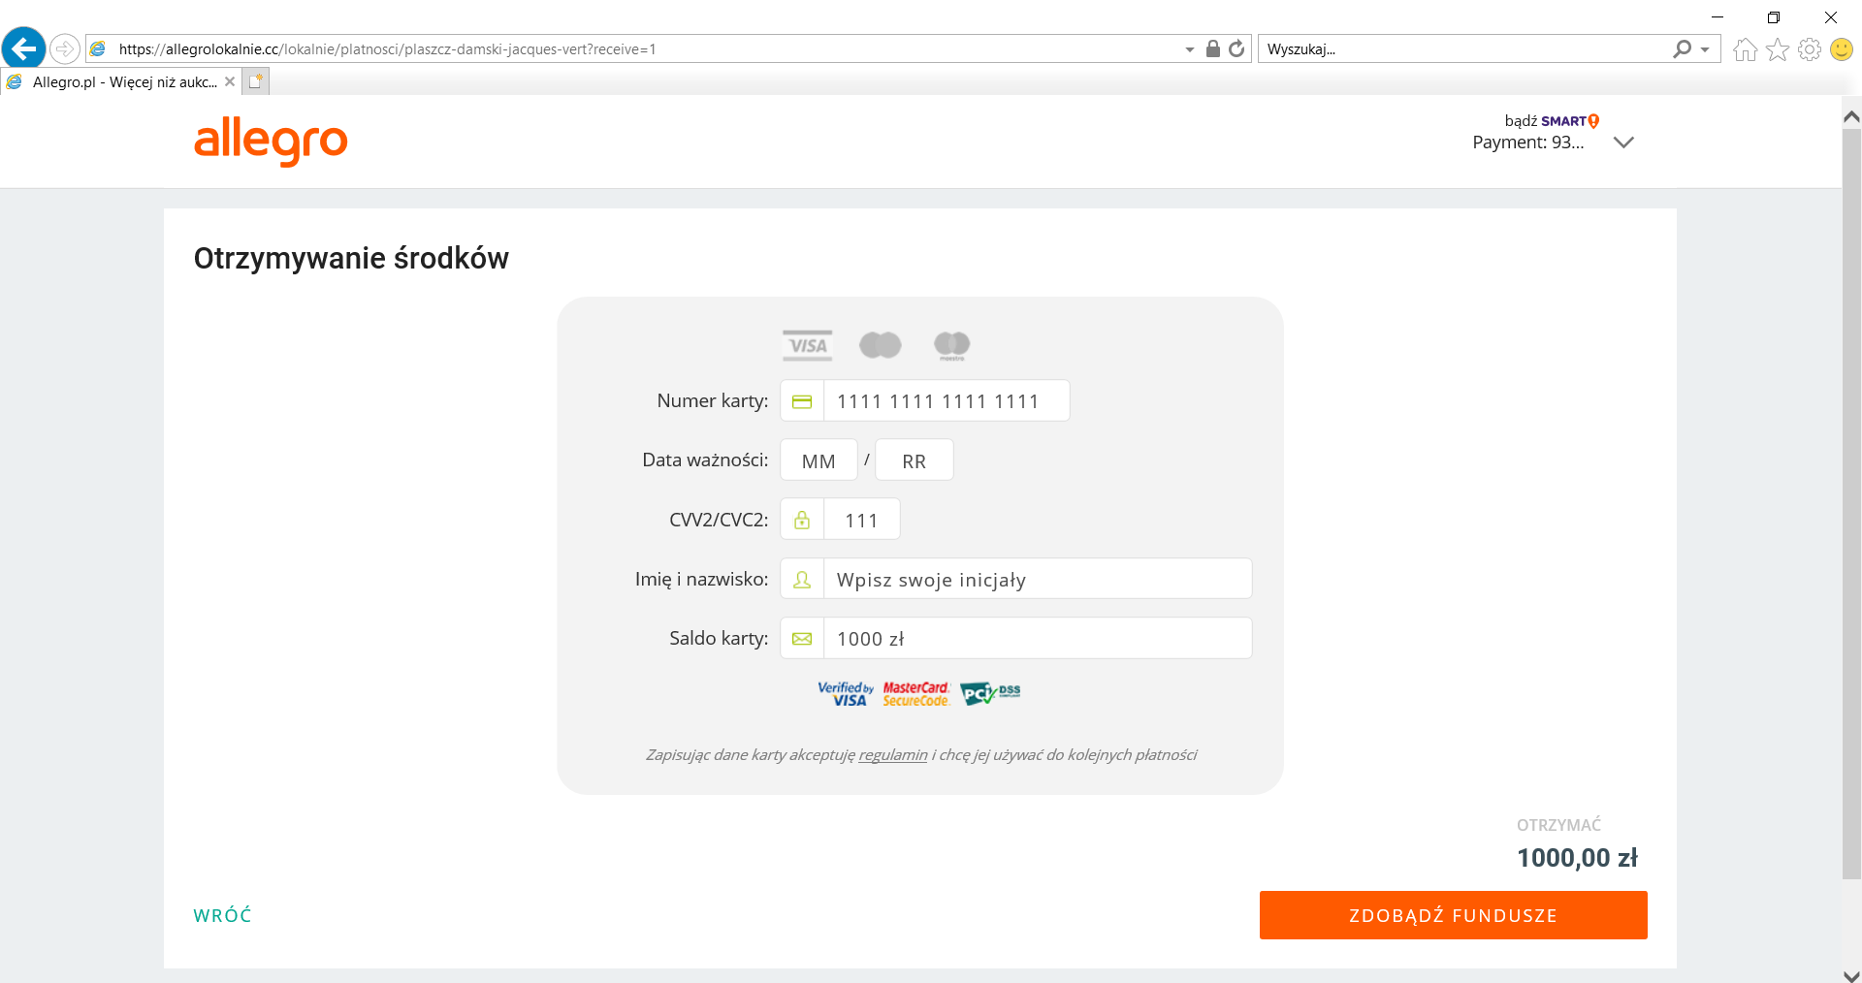Open browser settings gear icon
The width and height of the screenshot is (1862, 983).
click(x=1809, y=49)
